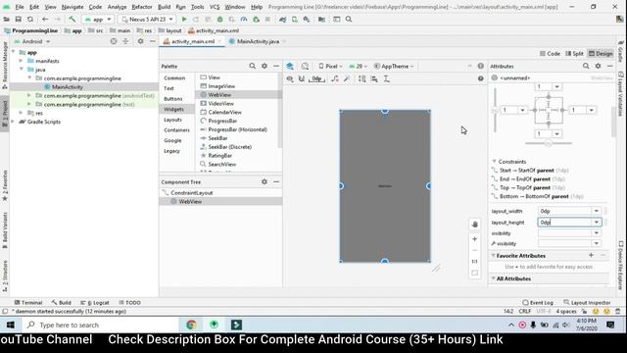The image size is (627, 353).
Task: Open Chrome from Windows taskbar
Action: click(x=191, y=325)
